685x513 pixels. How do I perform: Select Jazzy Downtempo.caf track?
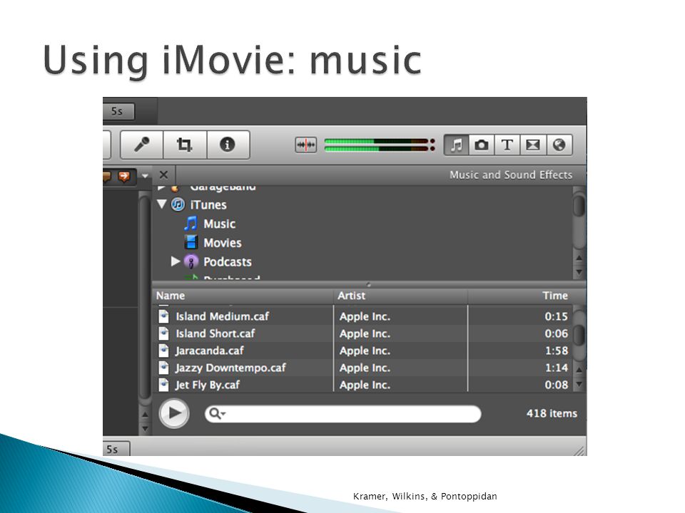click(362, 368)
